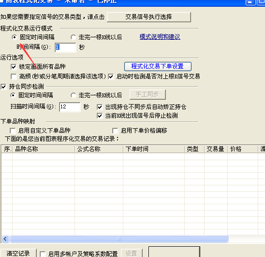This screenshot has width=265, height=257.
Task: Click the 品种名称 column header
Action: (44, 149)
